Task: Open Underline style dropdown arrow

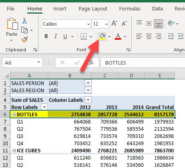Action: tap(72, 36)
